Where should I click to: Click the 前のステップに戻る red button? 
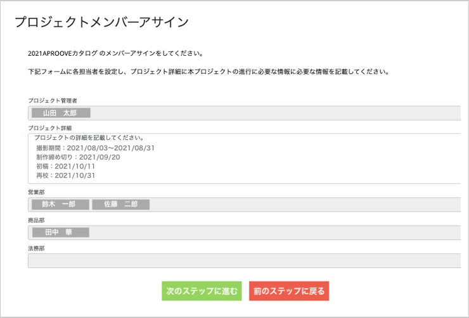pos(289,291)
